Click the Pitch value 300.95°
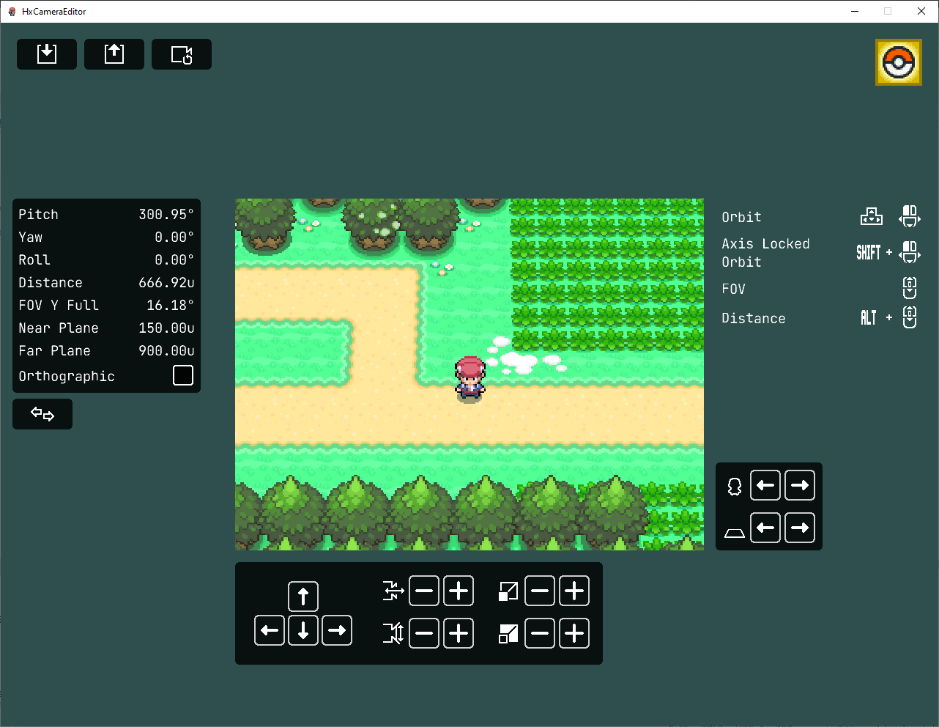This screenshot has height=727, width=939. [x=166, y=215]
